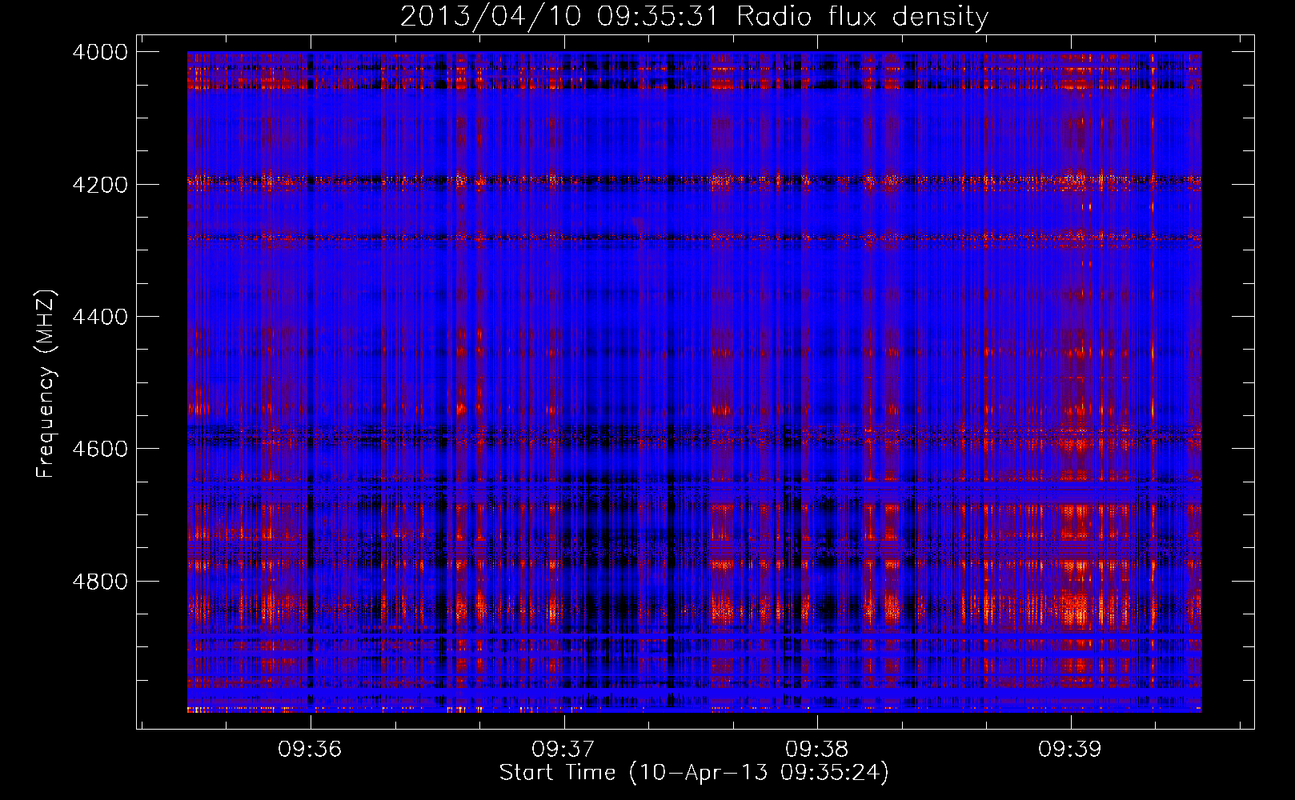The width and height of the screenshot is (1295, 800).
Task: Click the '4600' frequency axis label
Action: click(100, 449)
